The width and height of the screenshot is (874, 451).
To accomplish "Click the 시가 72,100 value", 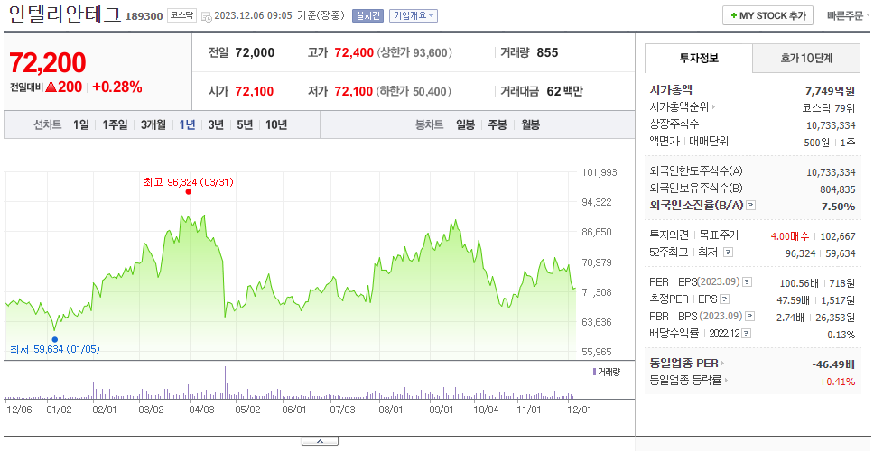I will [255, 91].
